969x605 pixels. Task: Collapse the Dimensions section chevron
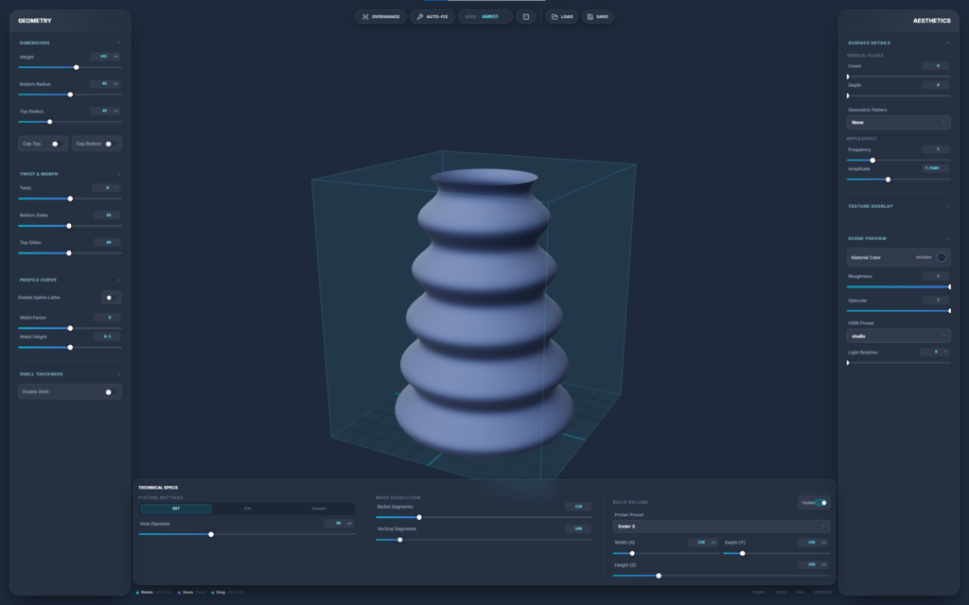[x=118, y=43]
